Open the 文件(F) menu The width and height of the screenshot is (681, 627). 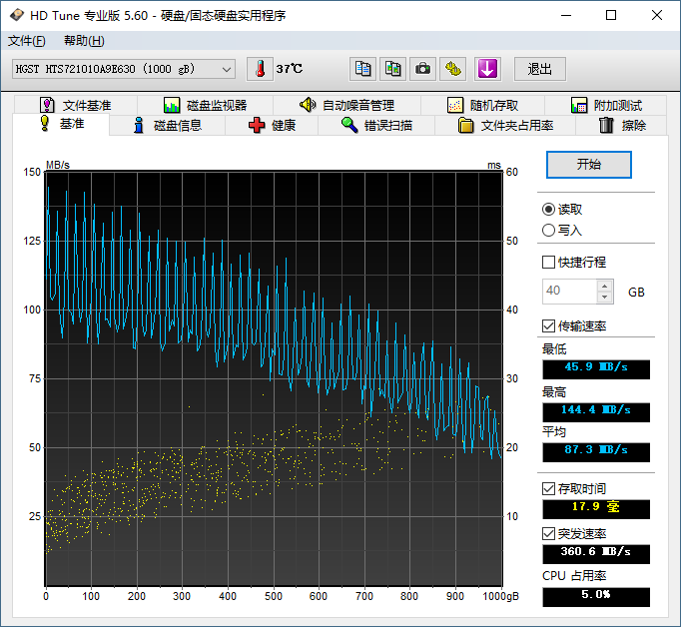[x=26, y=41]
